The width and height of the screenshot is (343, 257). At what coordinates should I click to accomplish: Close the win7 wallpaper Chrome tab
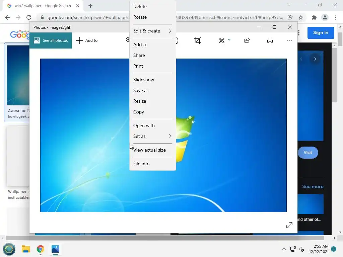pyautogui.click(x=78, y=6)
